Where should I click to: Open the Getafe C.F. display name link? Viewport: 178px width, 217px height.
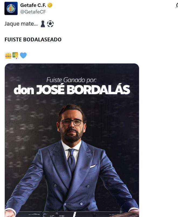(x=33, y=5)
